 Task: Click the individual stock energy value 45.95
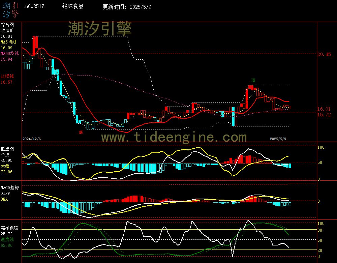(x=7, y=160)
